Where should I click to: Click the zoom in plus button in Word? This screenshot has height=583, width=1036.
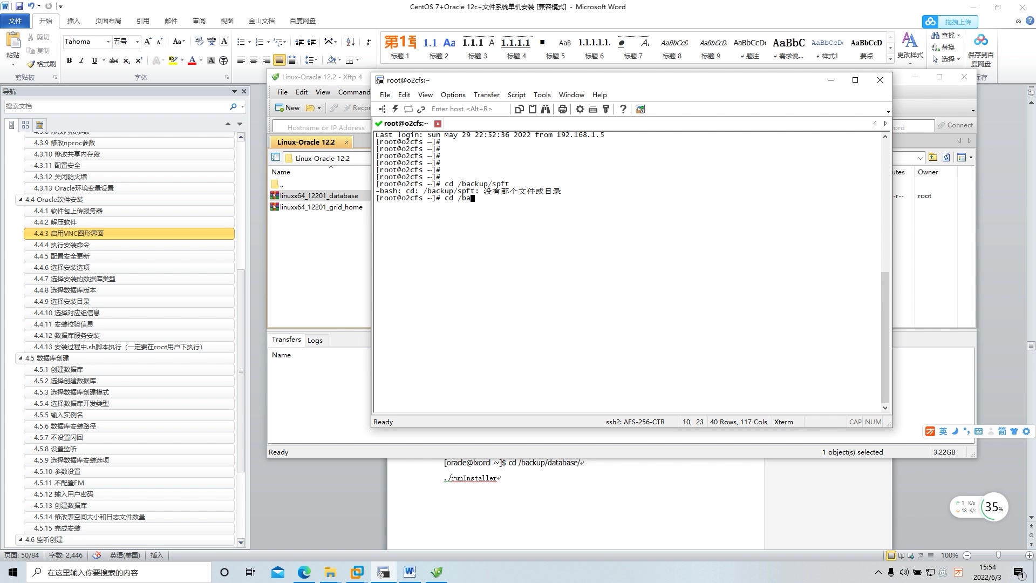pos(1030,555)
